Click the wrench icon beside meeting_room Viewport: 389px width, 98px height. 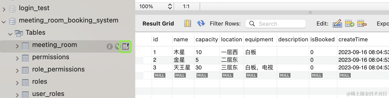pos(117,46)
